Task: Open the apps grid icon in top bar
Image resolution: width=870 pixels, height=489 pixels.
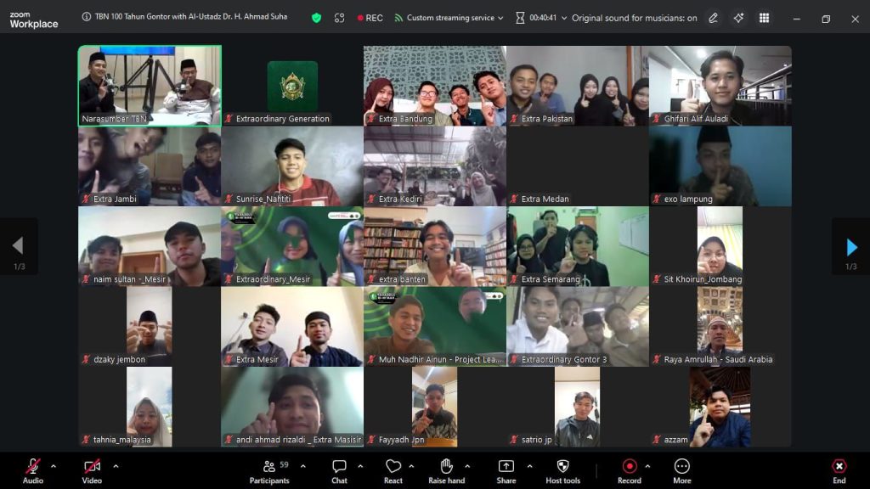Action: tap(764, 18)
